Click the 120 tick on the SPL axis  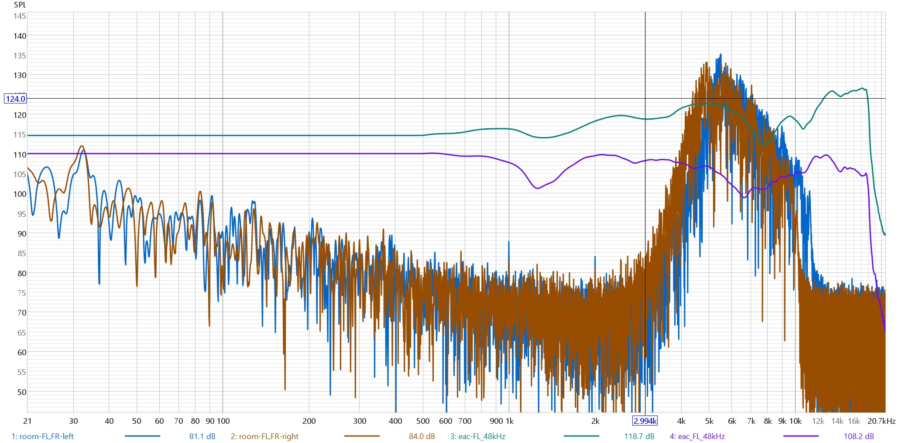click(x=20, y=115)
